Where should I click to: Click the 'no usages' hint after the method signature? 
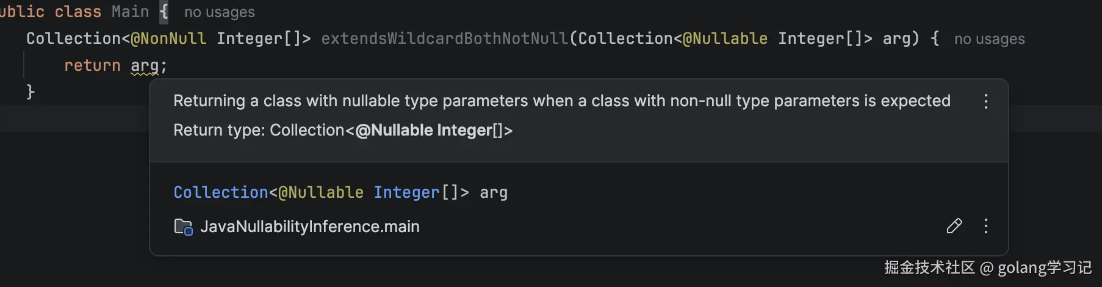[x=989, y=39]
